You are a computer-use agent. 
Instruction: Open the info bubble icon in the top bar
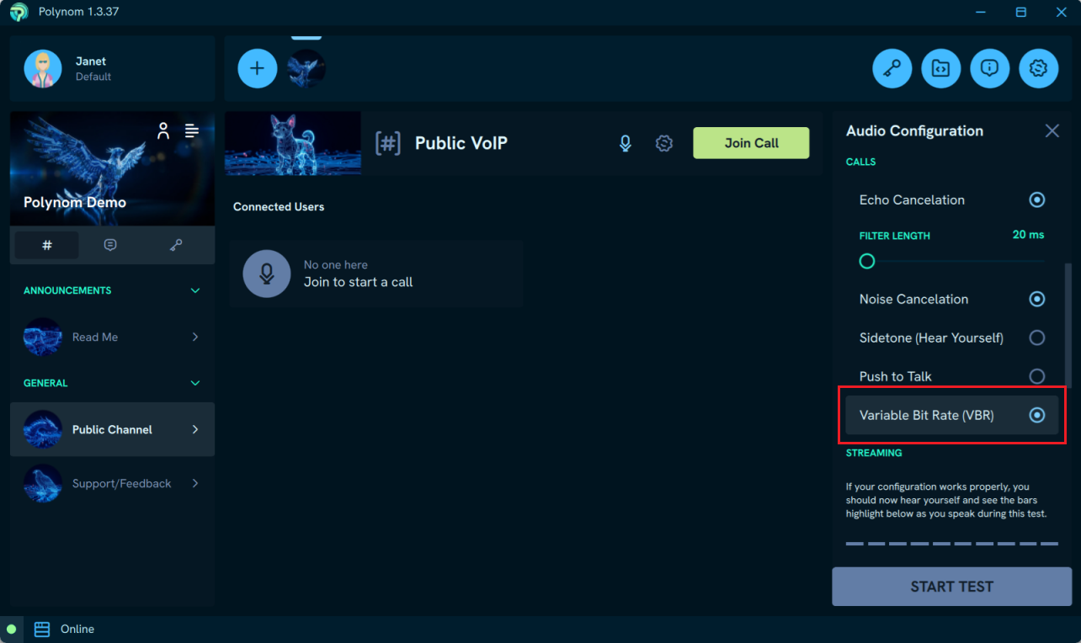coord(989,68)
